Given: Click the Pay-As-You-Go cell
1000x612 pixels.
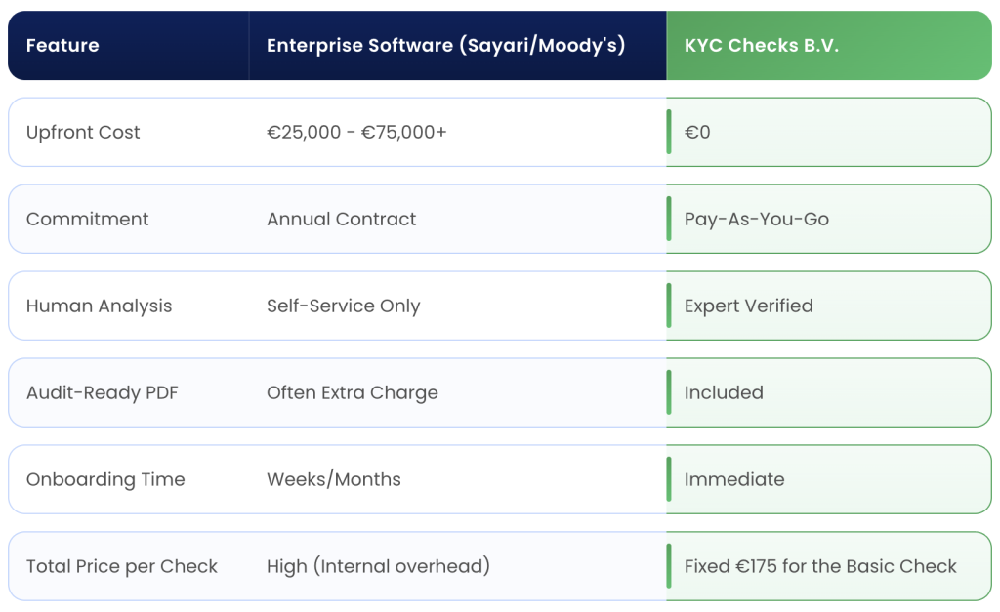Looking at the screenshot, I should [x=756, y=220].
